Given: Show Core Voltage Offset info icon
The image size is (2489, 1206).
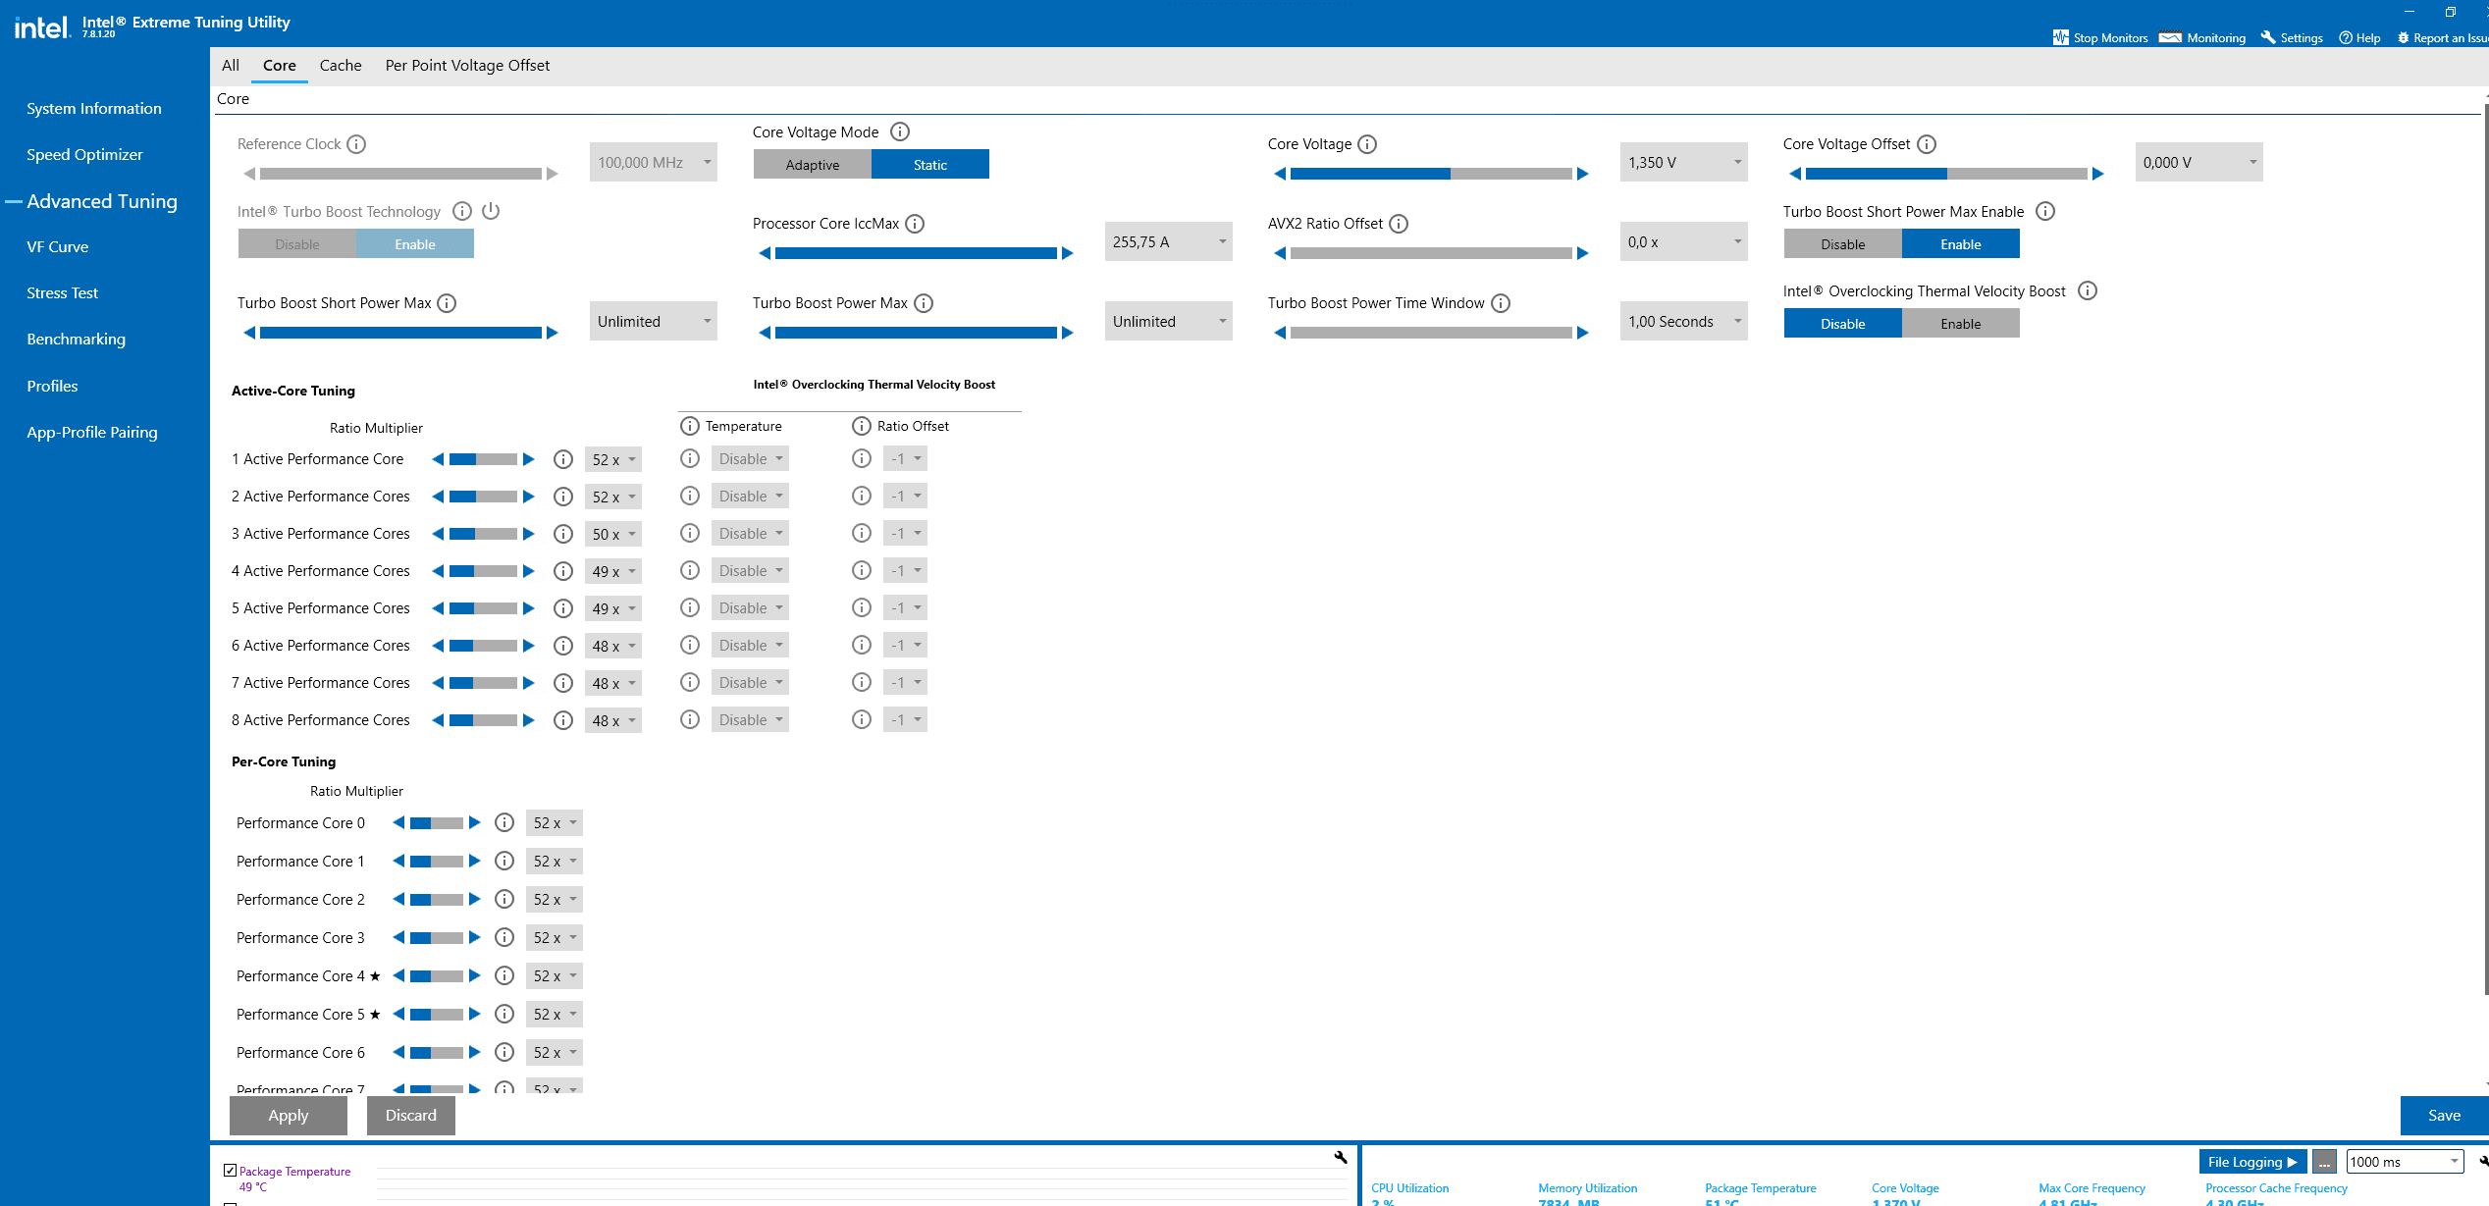Looking at the screenshot, I should tap(1927, 144).
